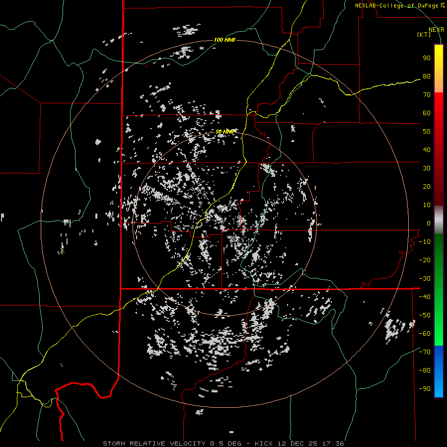
Task: Click the positive 50 scale value
Action: [427, 132]
